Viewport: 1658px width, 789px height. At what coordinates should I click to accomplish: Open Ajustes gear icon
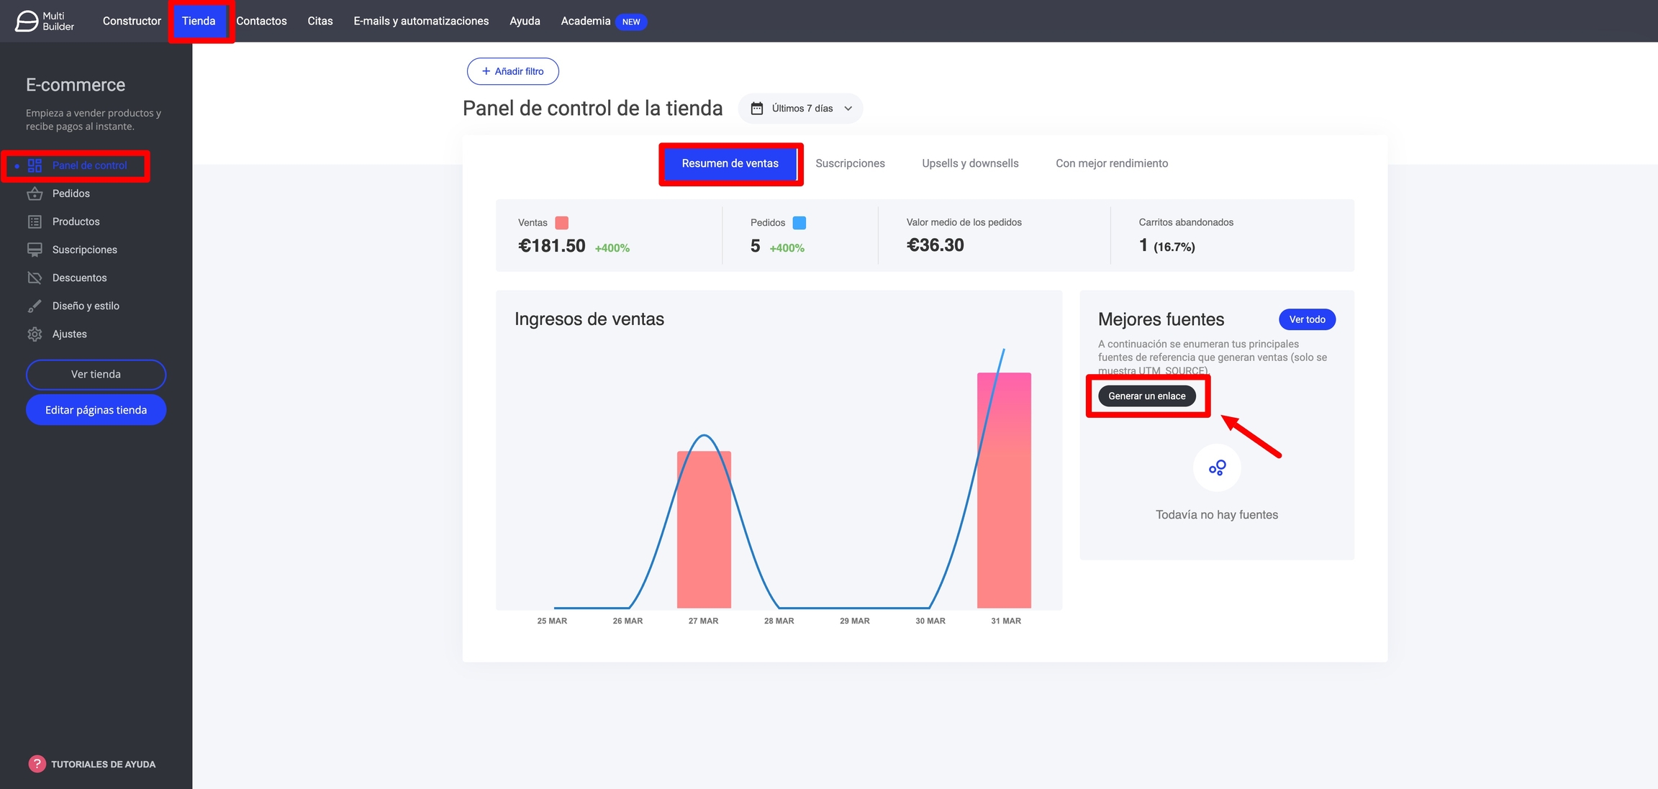pyautogui.click(x=35, y=334)
